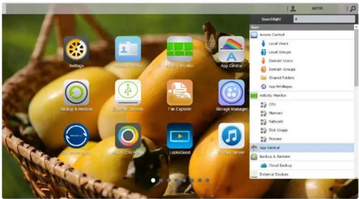
Task: Click the Cloud Backup cloud icon
Action: coord(264,165)
